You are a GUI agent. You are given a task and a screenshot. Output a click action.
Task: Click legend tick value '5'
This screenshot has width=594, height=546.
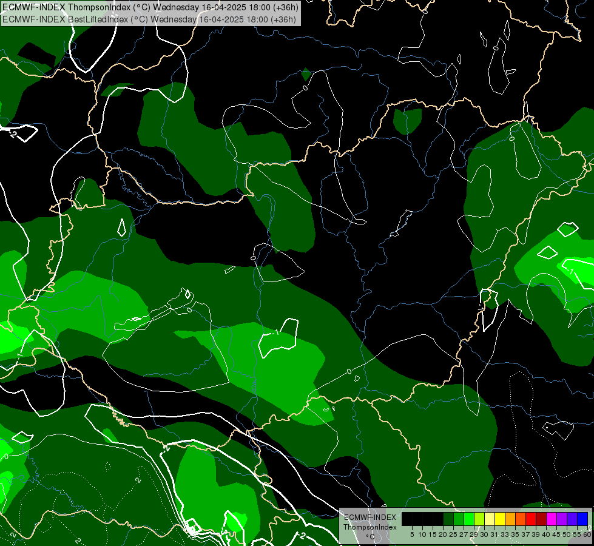pyautogui.click(x=412, y=534)
